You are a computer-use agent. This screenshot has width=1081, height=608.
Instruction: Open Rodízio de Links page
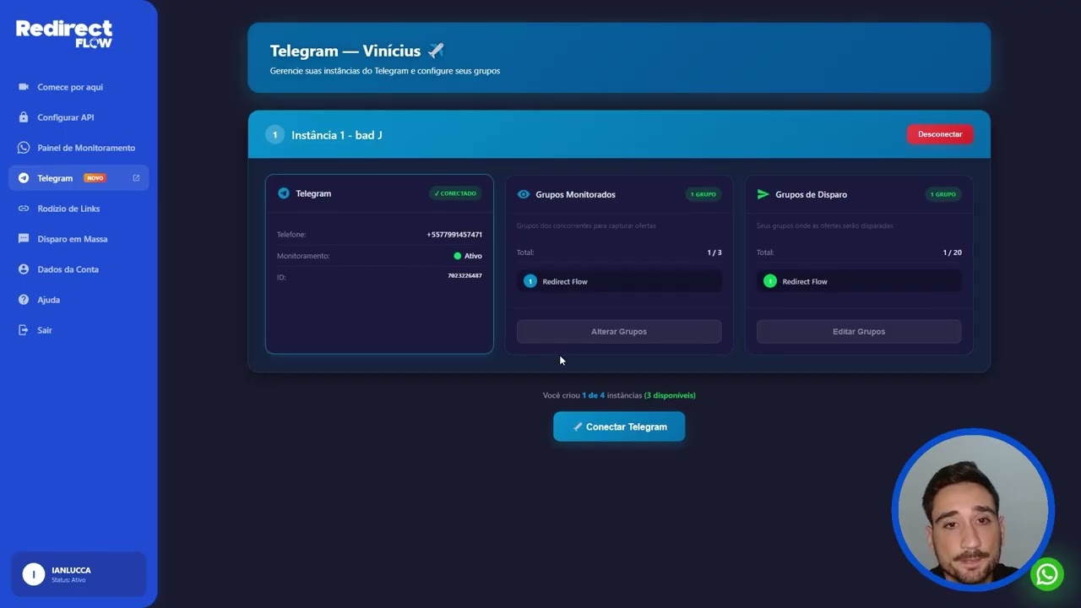79,209
